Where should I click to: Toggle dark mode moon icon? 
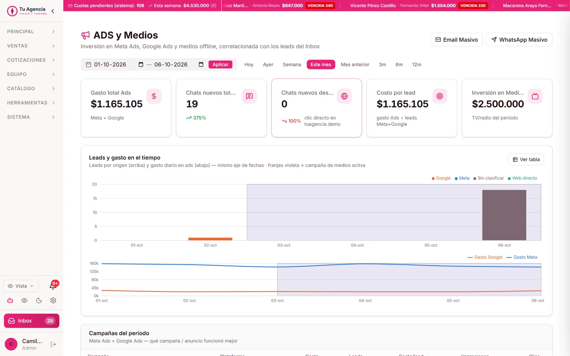pyautogui.click(x=39, y=301)
